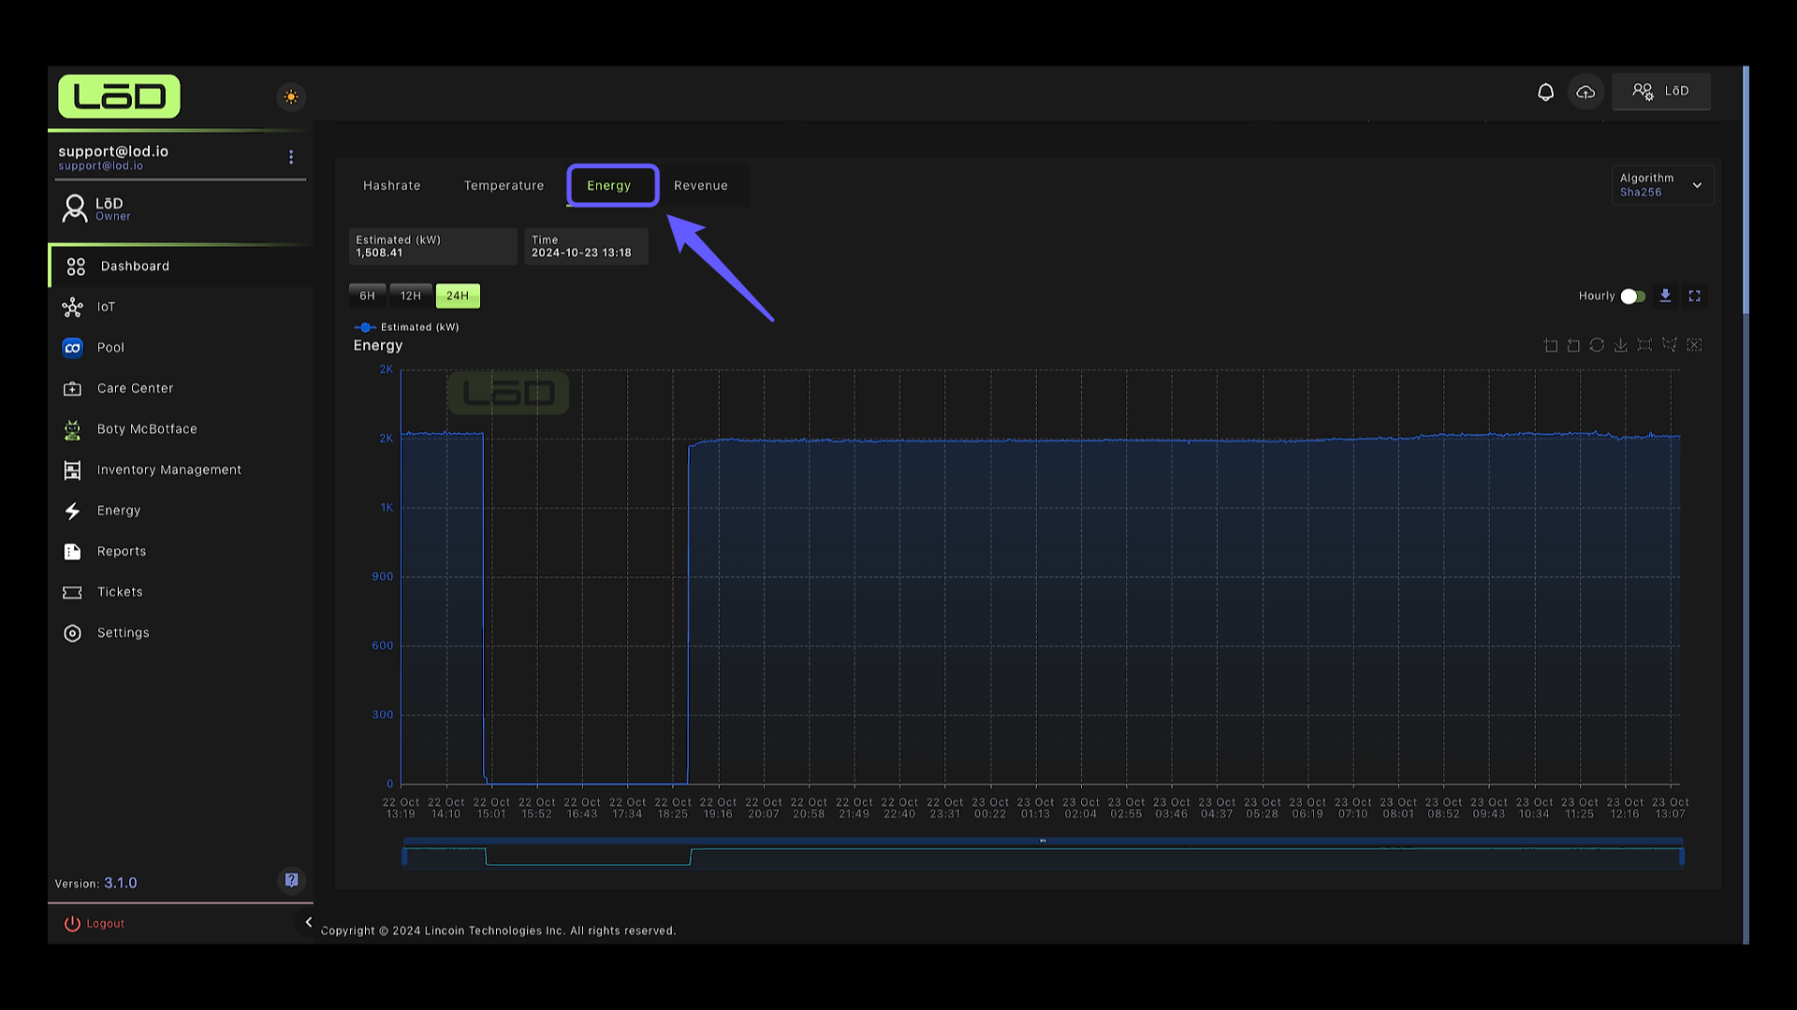Open the three-dot menu beside support@lod.io
Screen dimensions: 1797x1010
tap(291, 157)
